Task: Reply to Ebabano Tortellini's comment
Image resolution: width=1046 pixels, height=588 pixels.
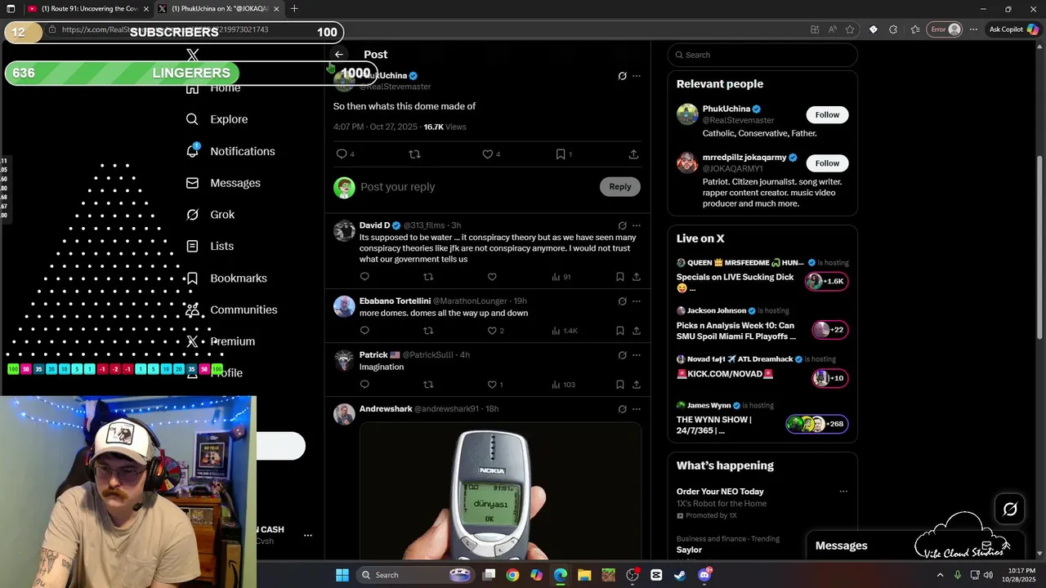Action: coord(364,331)
